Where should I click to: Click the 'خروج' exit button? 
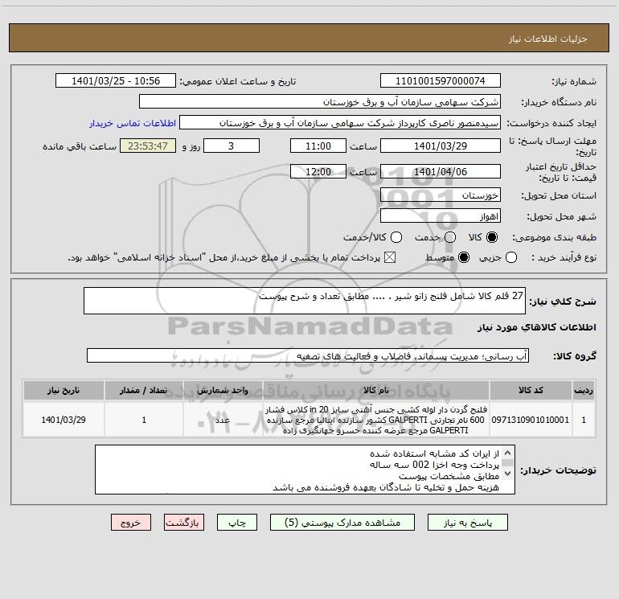tap(131, 523)
